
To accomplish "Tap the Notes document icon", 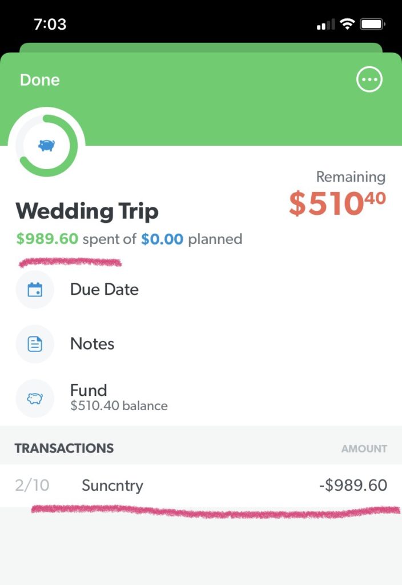I will point(35,344).
